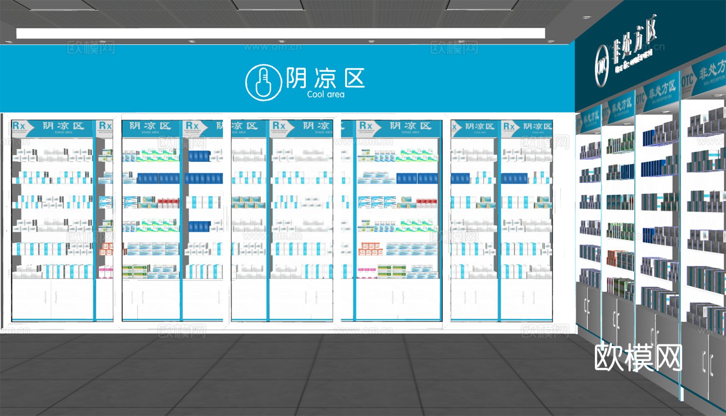Click the long white ceiling light strip
Image resolution: width=726 pixels, height=416 pixels.
[281, 33]
